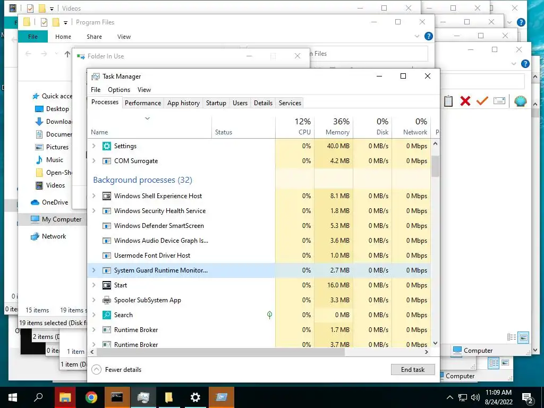Viewport: 544px width, 408px height.
Task: Sort processes by the Memory column
Action: pos(334,127)
